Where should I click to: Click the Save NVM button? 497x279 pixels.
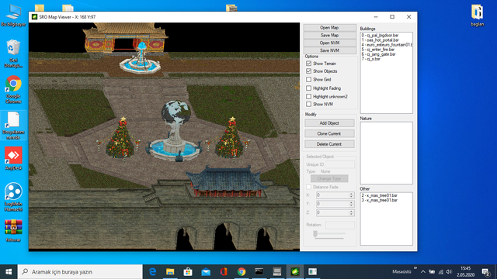(x=329, y=50)
